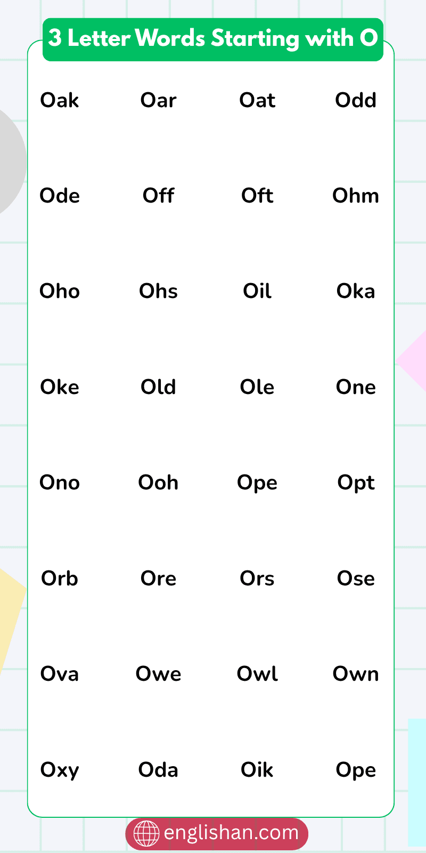Image resolution: width=426 pixels, height=853 pixels.
Task: Click the globe icon beside englishan.com
Action: tap(146, 833)
